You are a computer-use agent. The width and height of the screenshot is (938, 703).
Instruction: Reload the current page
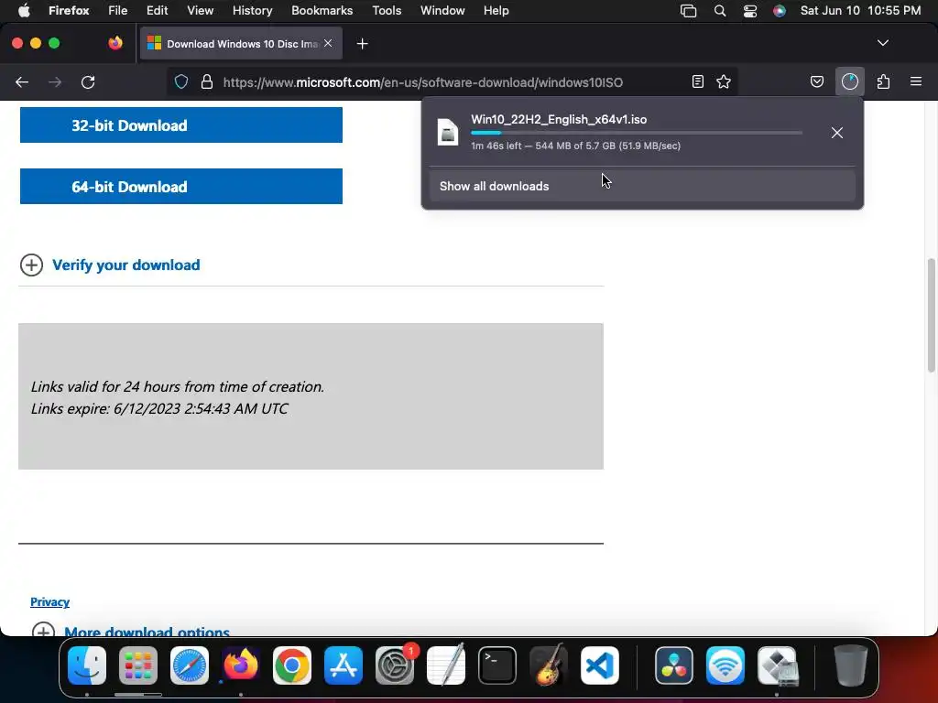(88, 81)
